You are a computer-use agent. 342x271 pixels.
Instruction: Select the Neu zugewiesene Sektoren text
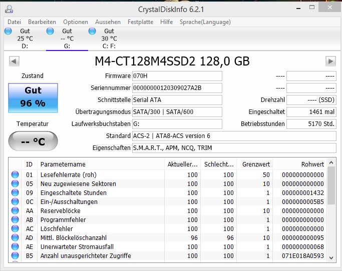click(x=78, y=184)
